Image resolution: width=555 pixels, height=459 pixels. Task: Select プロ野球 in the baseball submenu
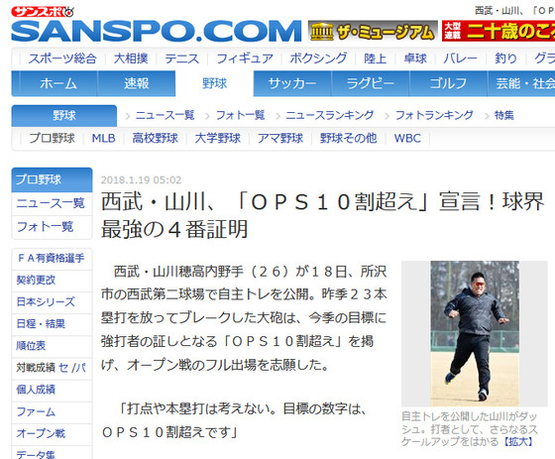coord(52,138)
